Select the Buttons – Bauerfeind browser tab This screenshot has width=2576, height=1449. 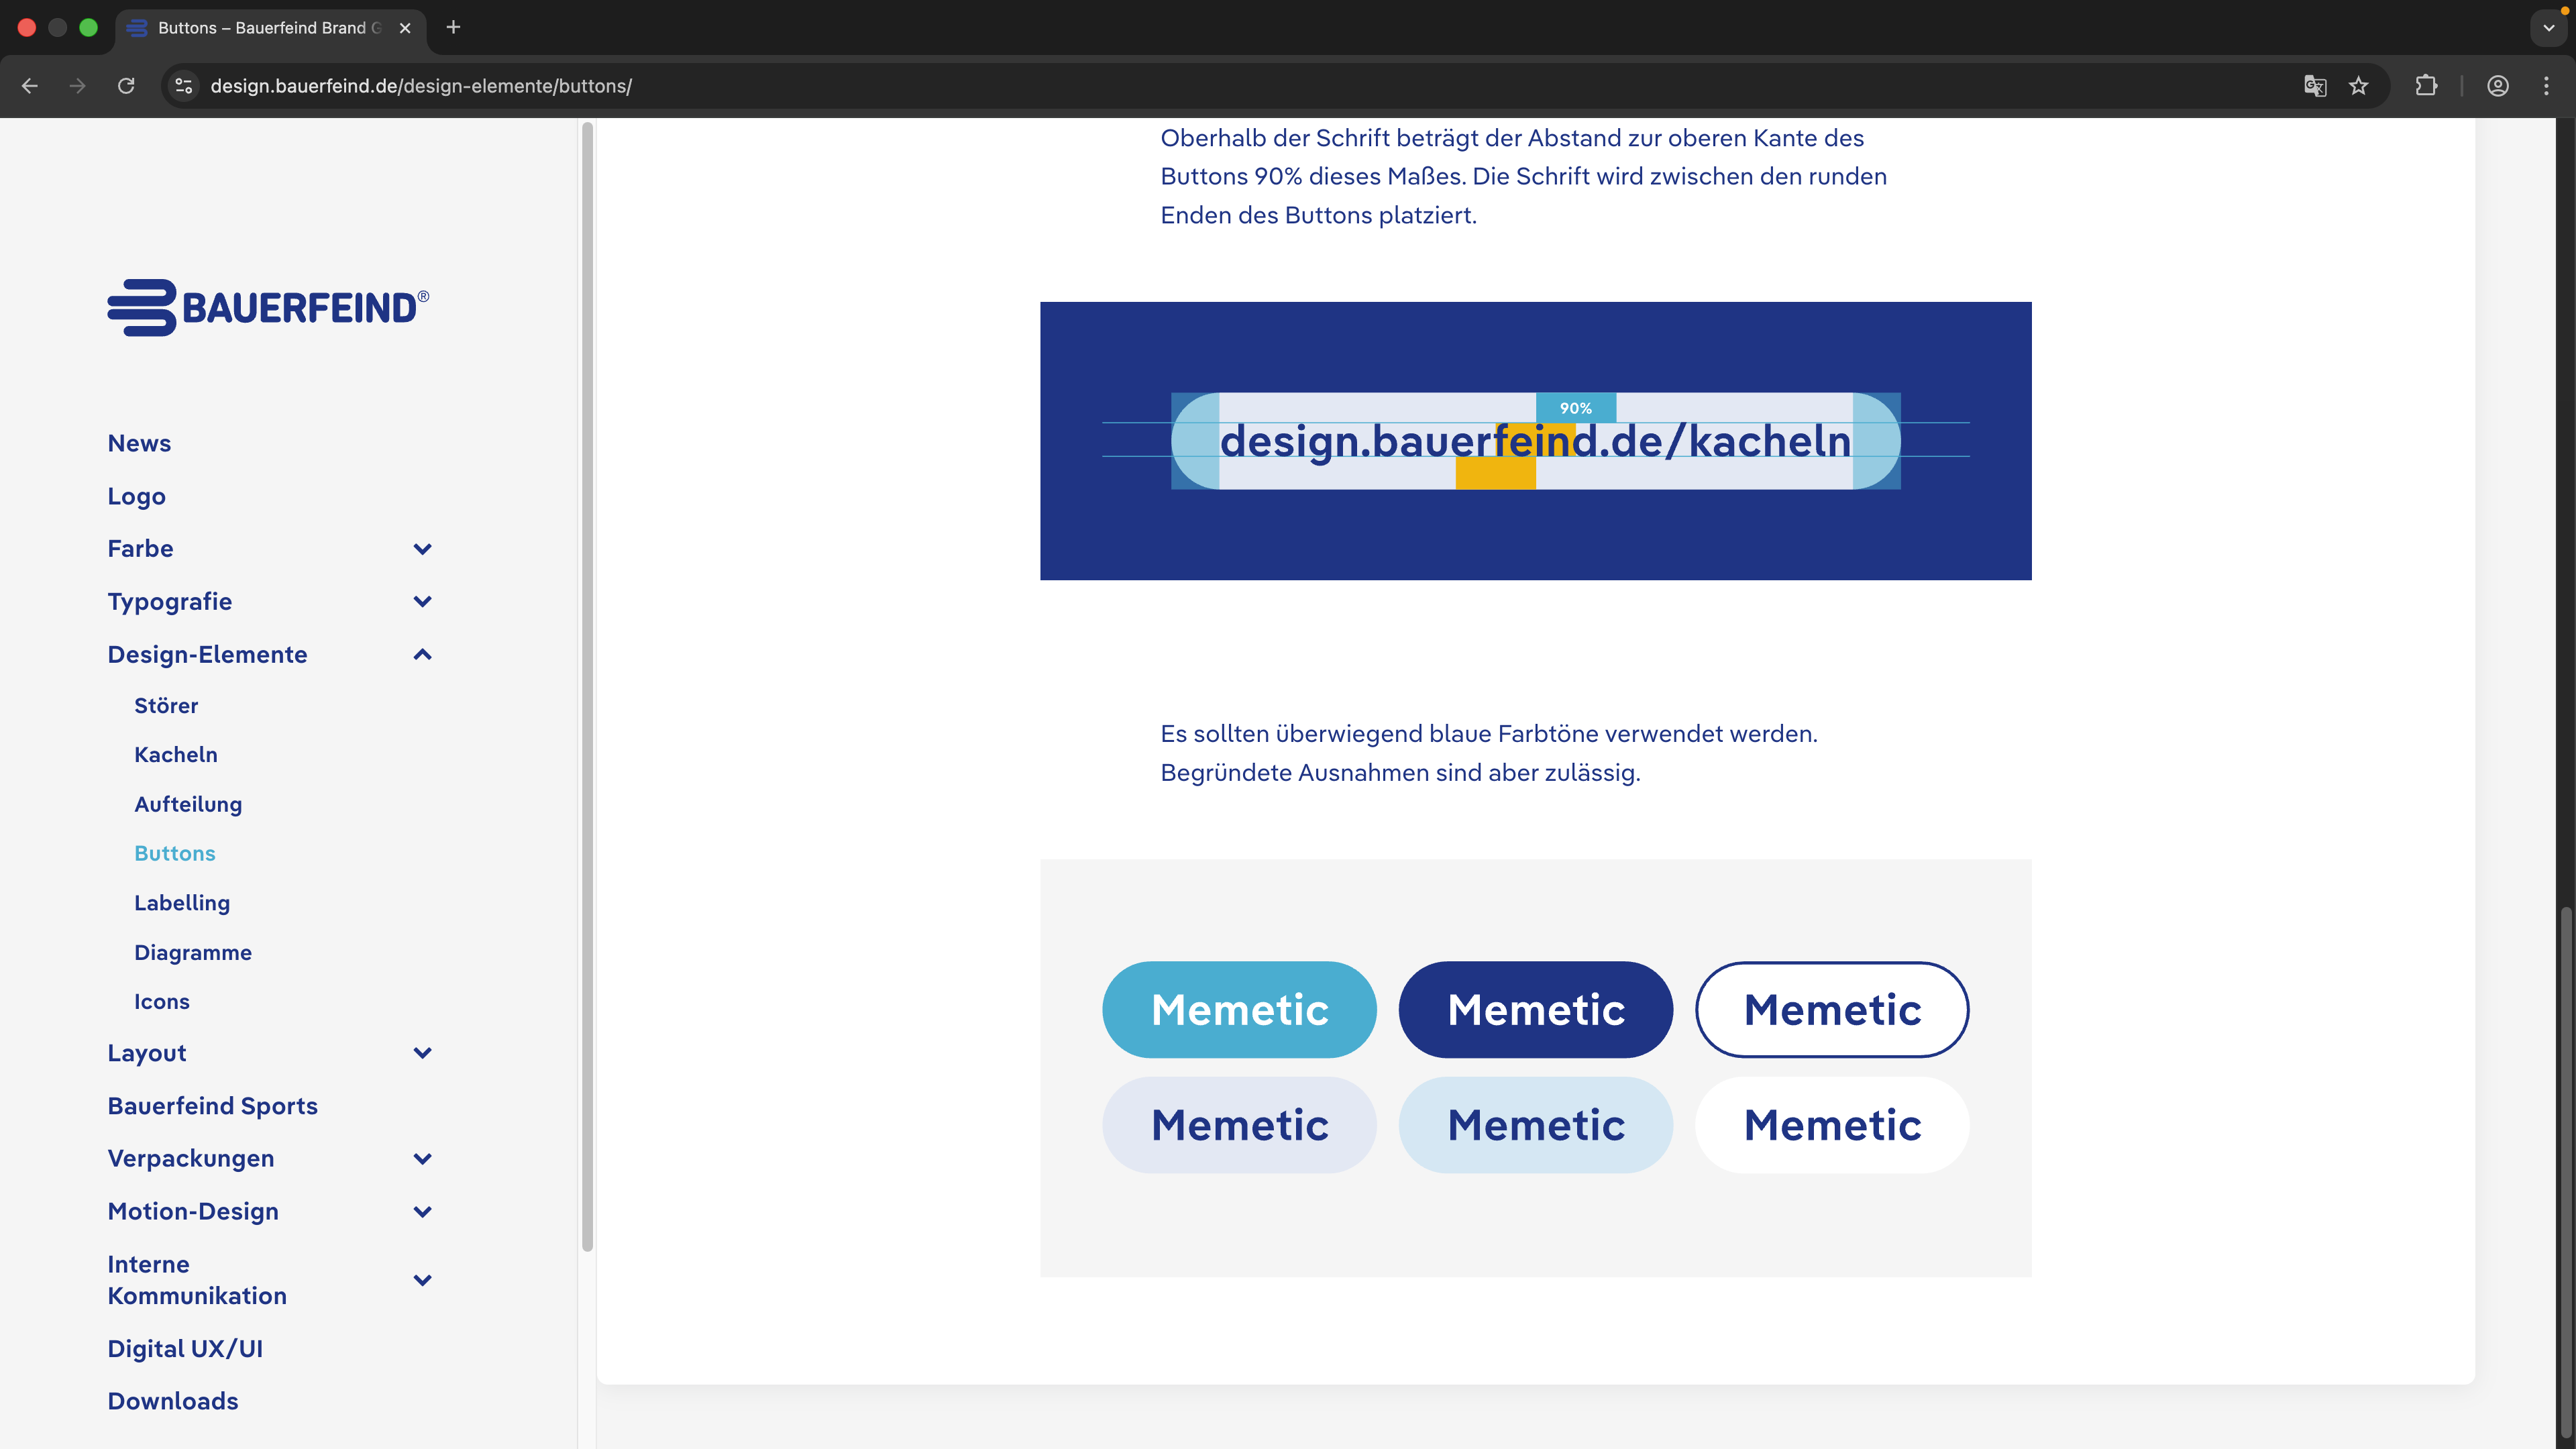point(270,28)
